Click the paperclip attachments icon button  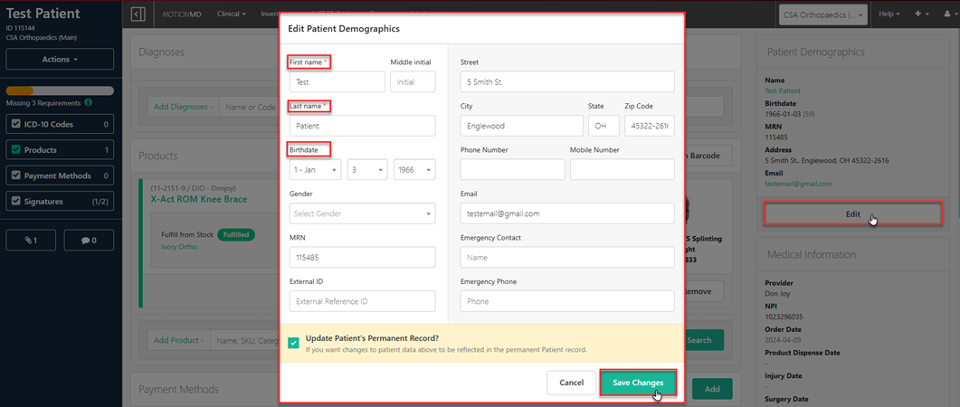point(32,240)
